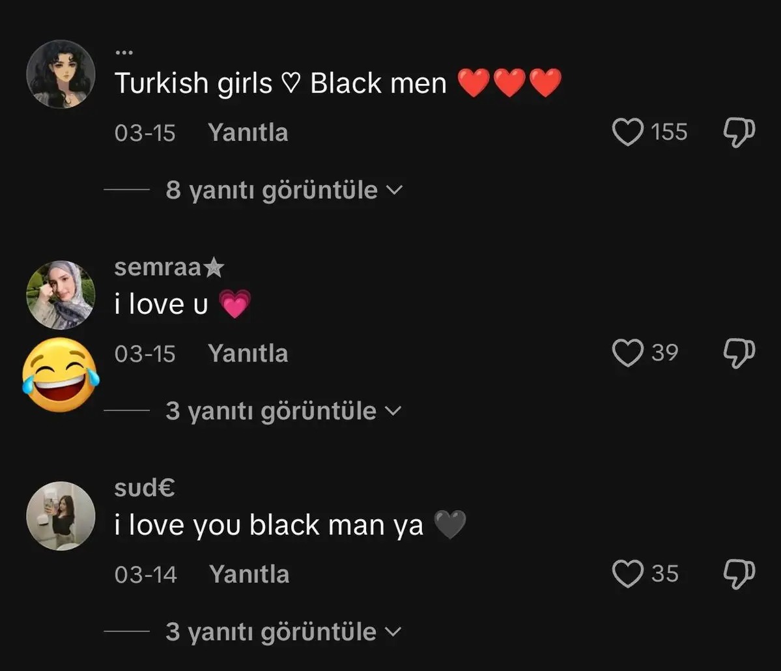781x671 pixels.
Task: Like semraa's 'i love u' comment
Action: (627, 352)
